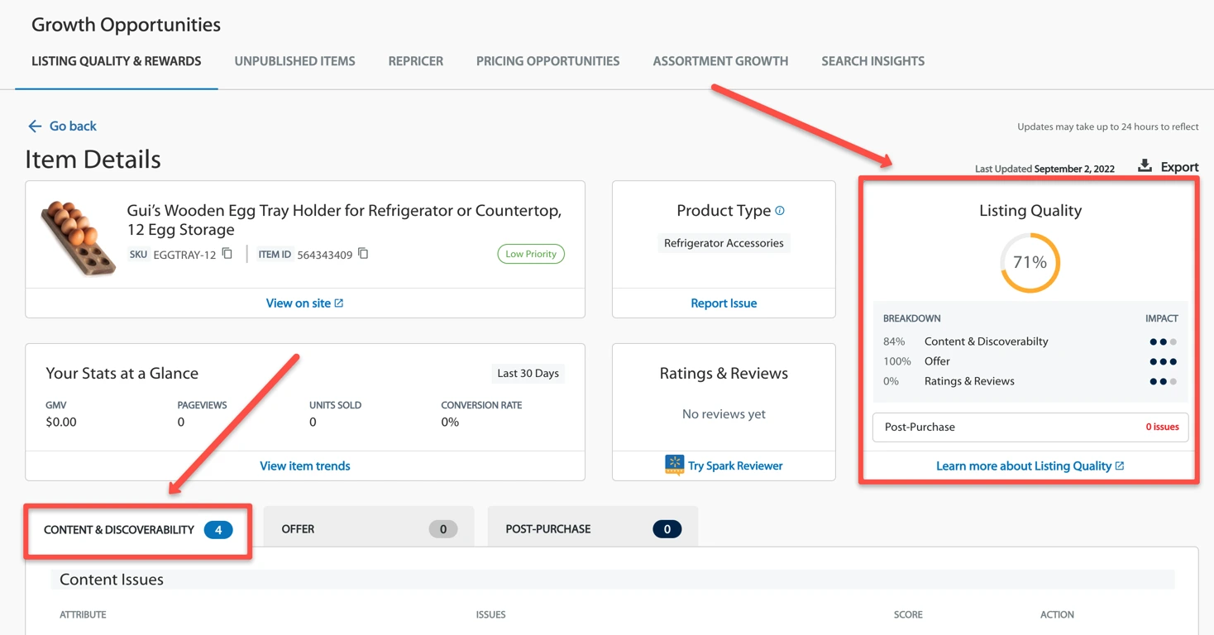Click the 71% Listing Quality progress ring
This screenshot has width=1214, height=635.
coord(1029,262)
